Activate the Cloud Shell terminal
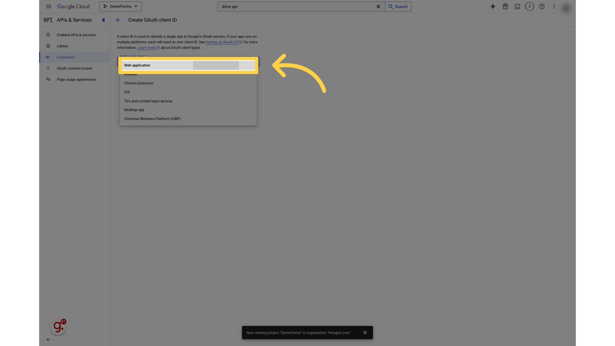The width and height of the screenshot is (615, 346). point(517,6)
